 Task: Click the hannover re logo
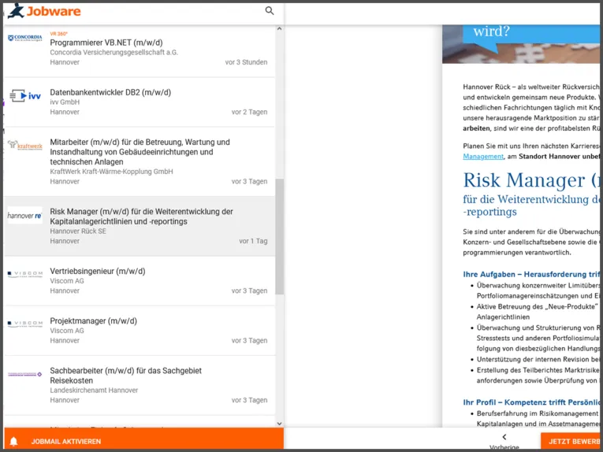(x=24, y=216)
